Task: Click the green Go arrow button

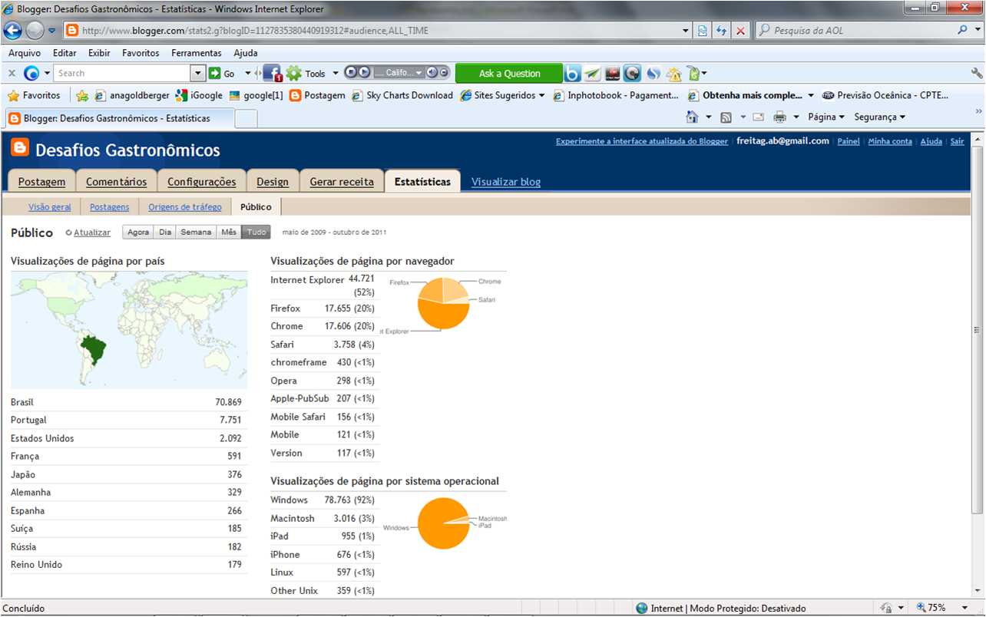Action: pyautogui.click(x=215, y=74)
